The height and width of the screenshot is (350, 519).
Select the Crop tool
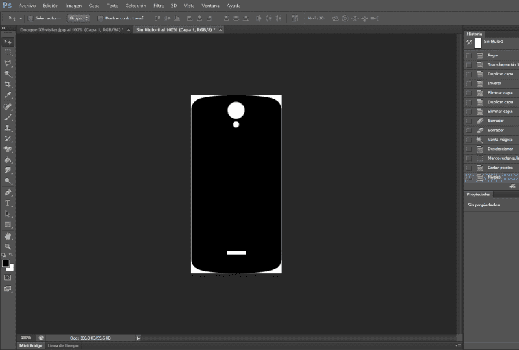coord(8,84)
